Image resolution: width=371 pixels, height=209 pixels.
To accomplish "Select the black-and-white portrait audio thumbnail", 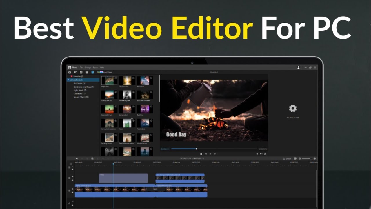I will (127, 95).
